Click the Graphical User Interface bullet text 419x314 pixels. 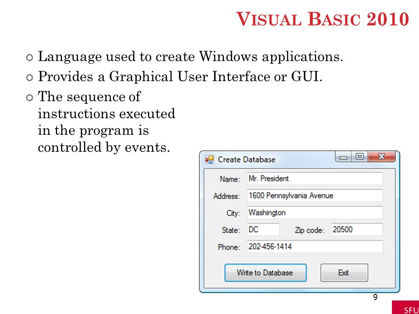(180, 77)
